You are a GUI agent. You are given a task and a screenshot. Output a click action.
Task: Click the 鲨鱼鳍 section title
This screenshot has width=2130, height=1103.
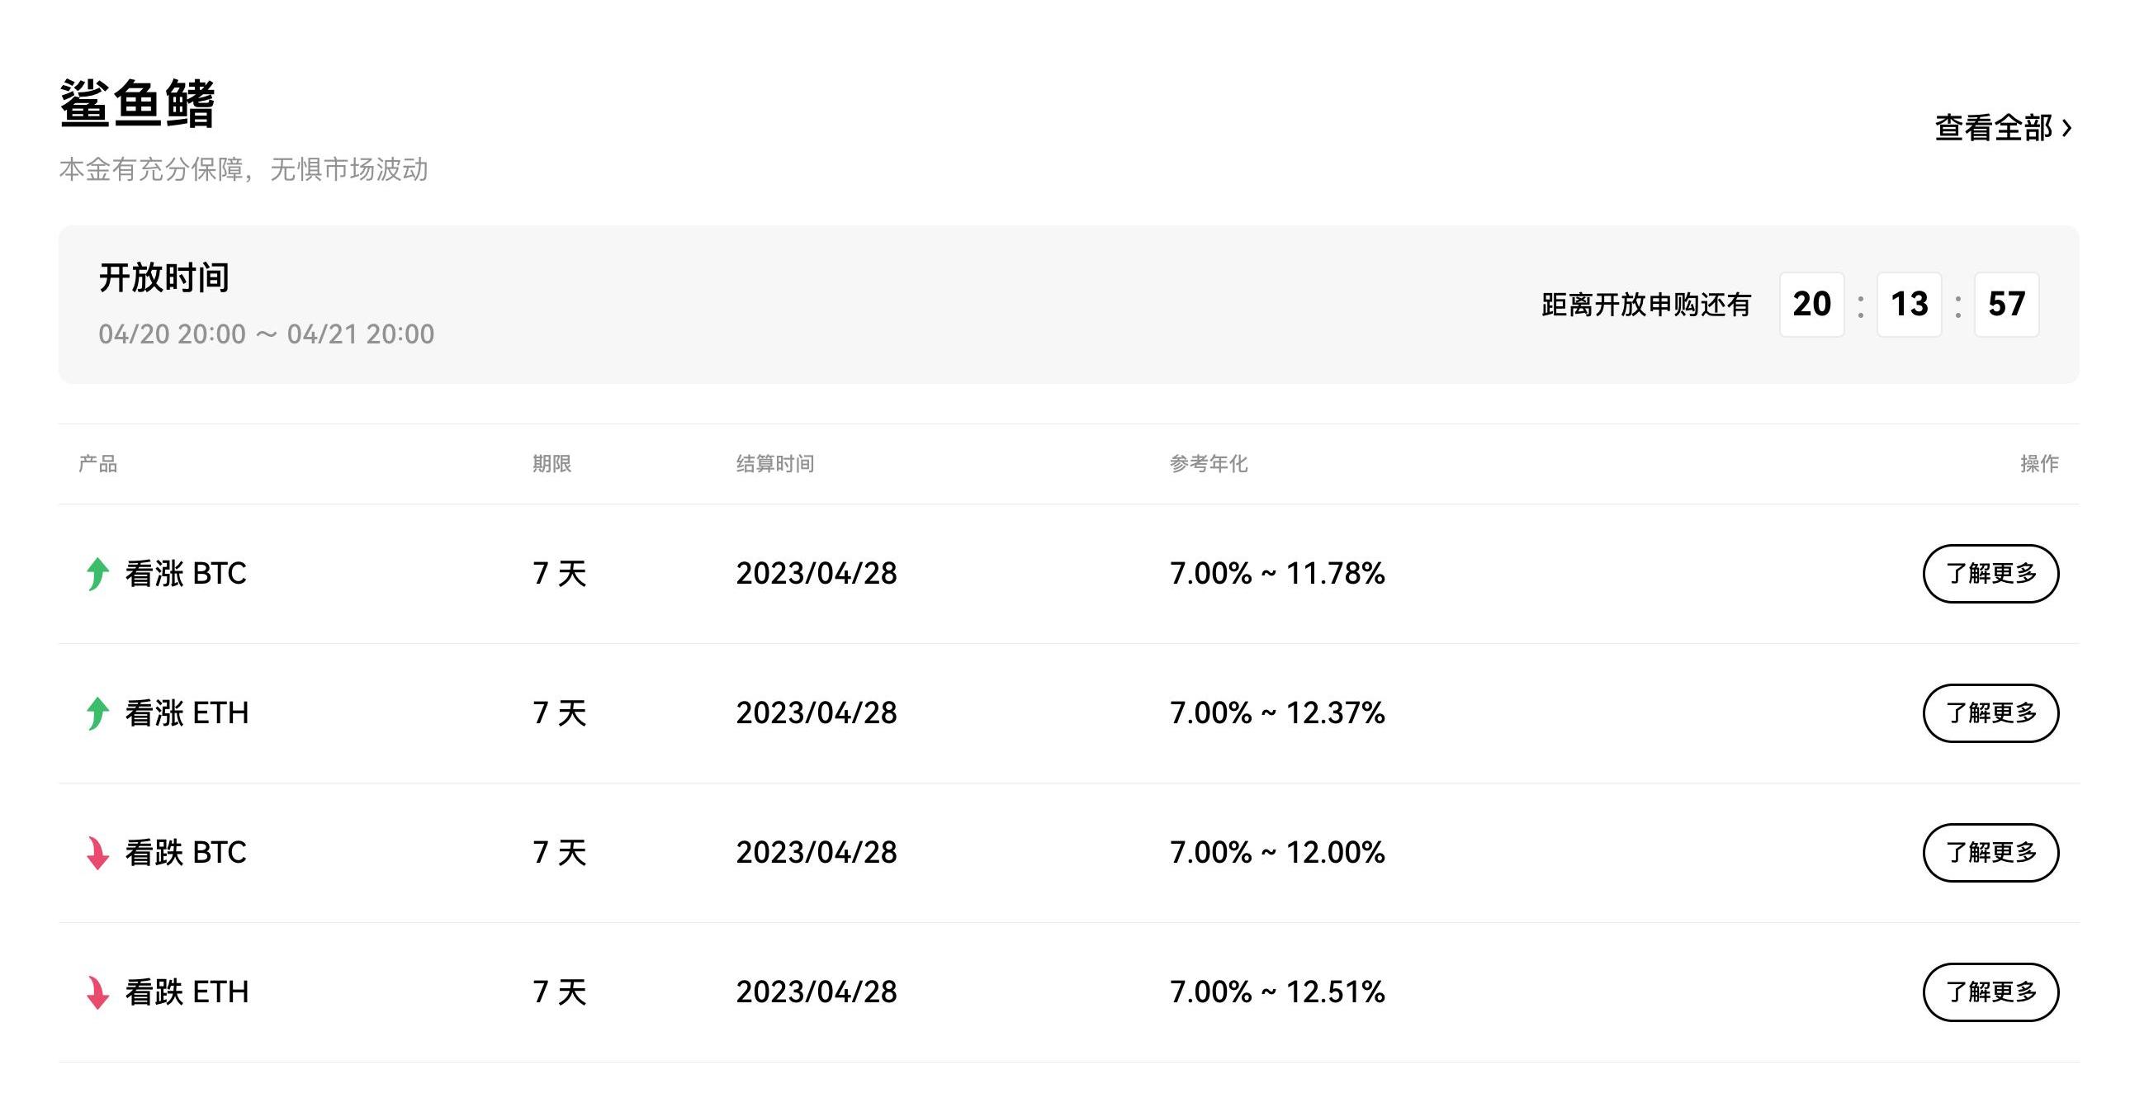[x=137, y=104]
